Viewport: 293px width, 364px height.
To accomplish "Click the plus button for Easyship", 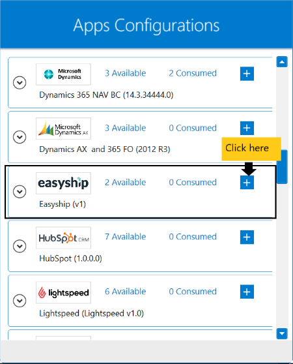I will click(x=247, y=183).
